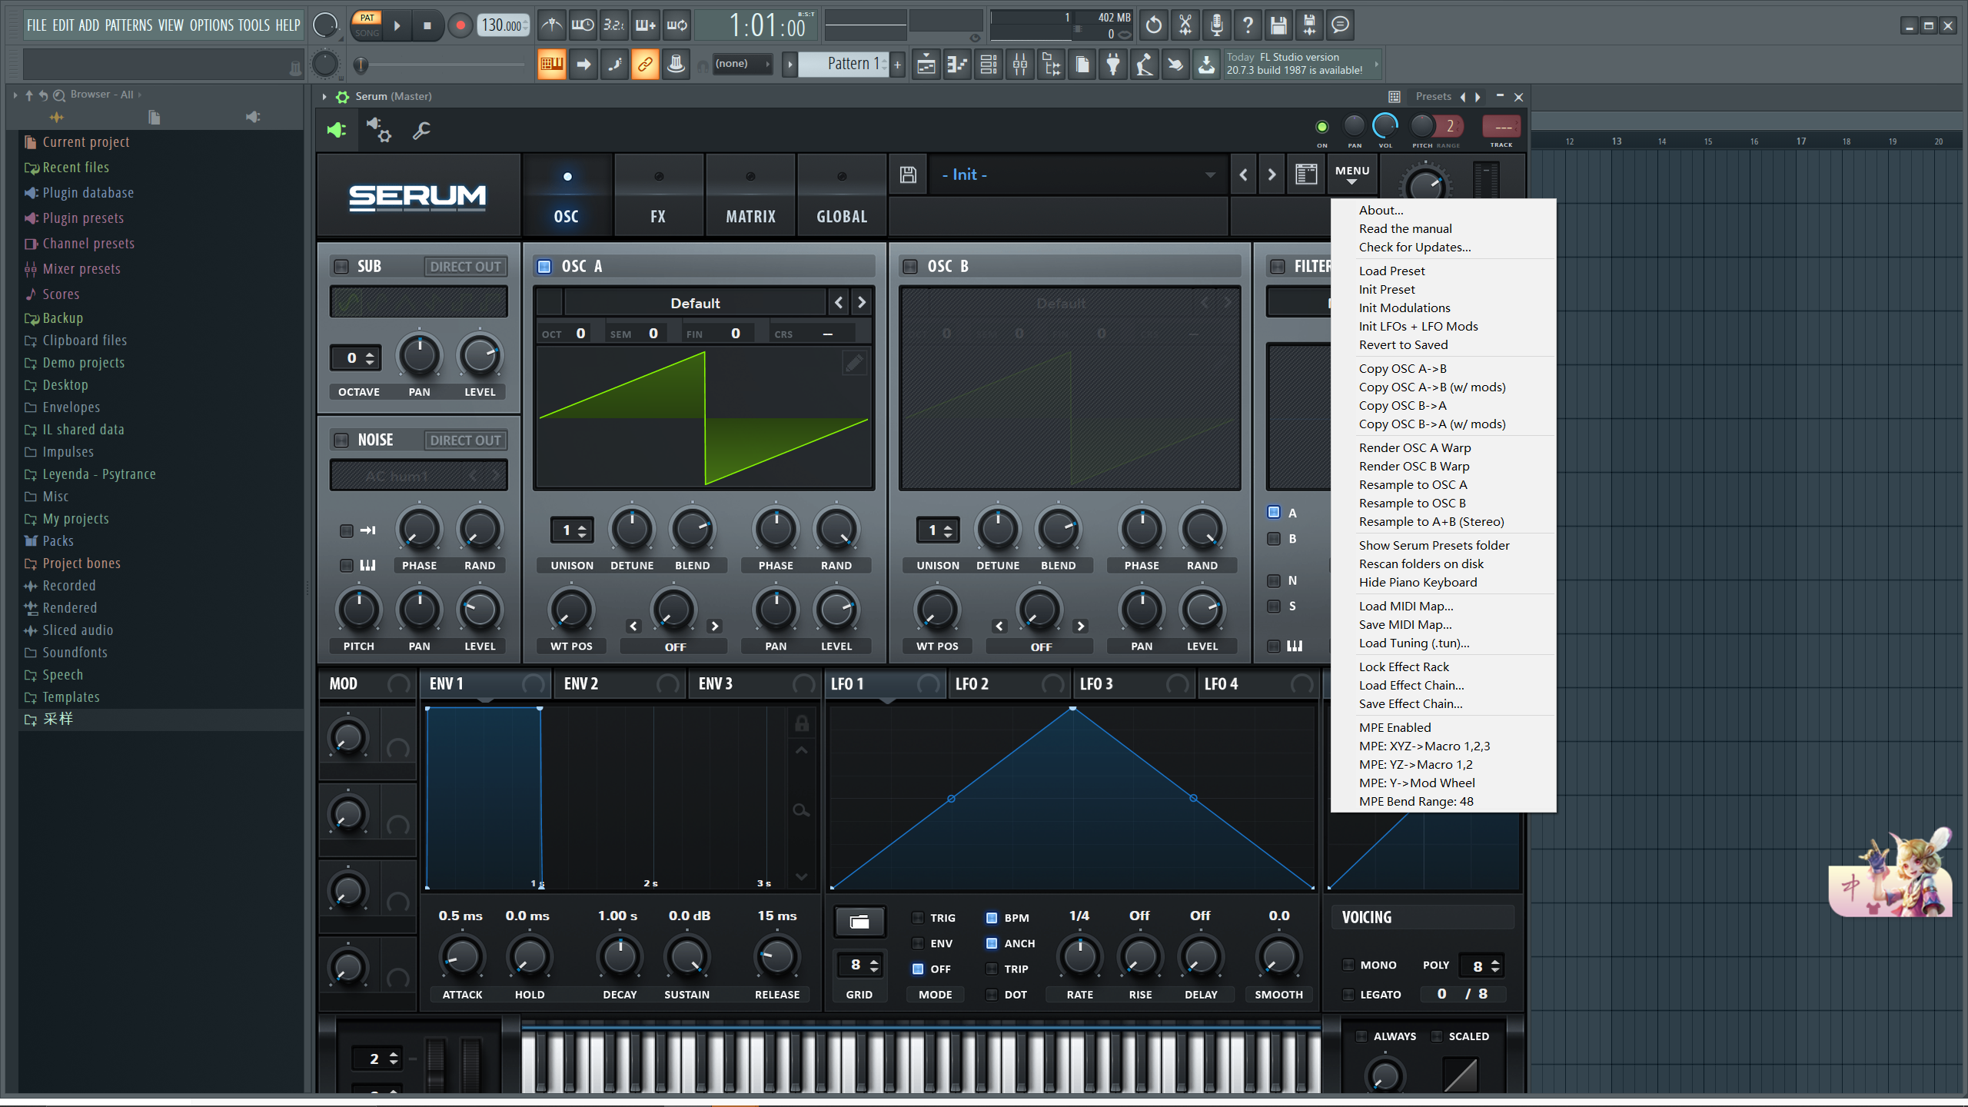The image size is (1968, 1107).
Task: Click the envelope lock icon
Action: 801,723
